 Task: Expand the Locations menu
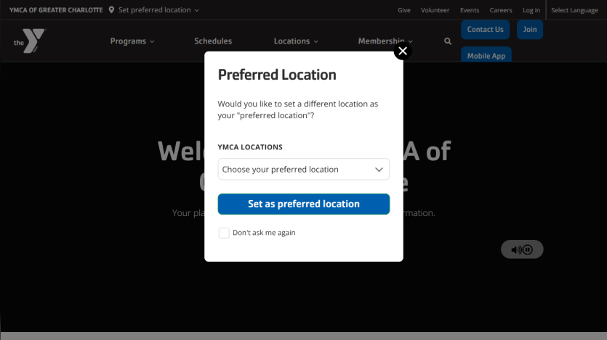pos(296,41)
